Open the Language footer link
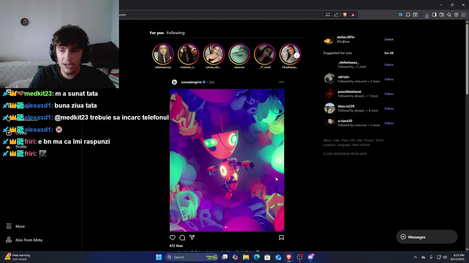469x263 pixels. tap(344, 145)
